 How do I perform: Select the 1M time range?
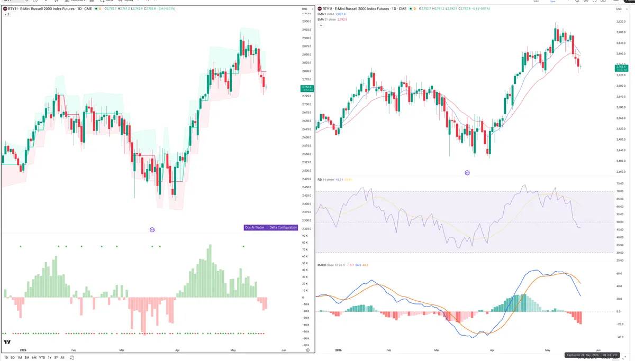click(20, 358)
